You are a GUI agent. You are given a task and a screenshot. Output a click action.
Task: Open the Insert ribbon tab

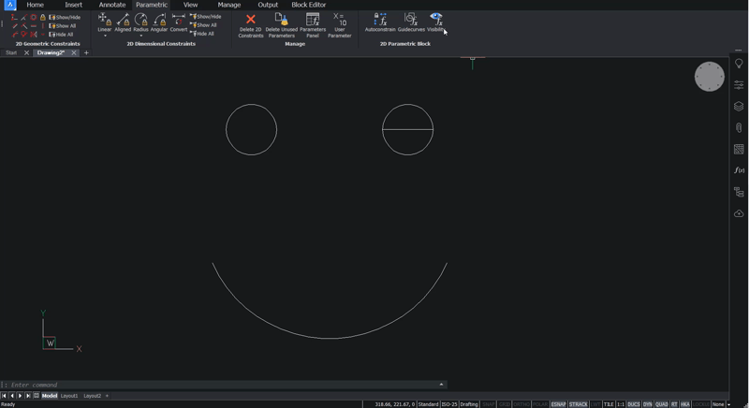point(74,5)
